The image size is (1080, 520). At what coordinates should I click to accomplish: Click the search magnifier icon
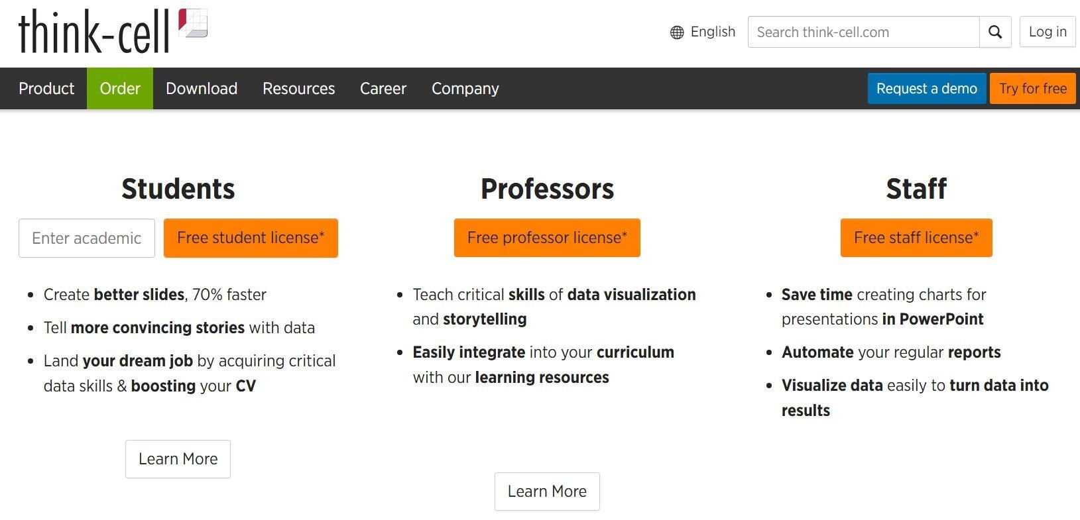(x=995, y=32)
